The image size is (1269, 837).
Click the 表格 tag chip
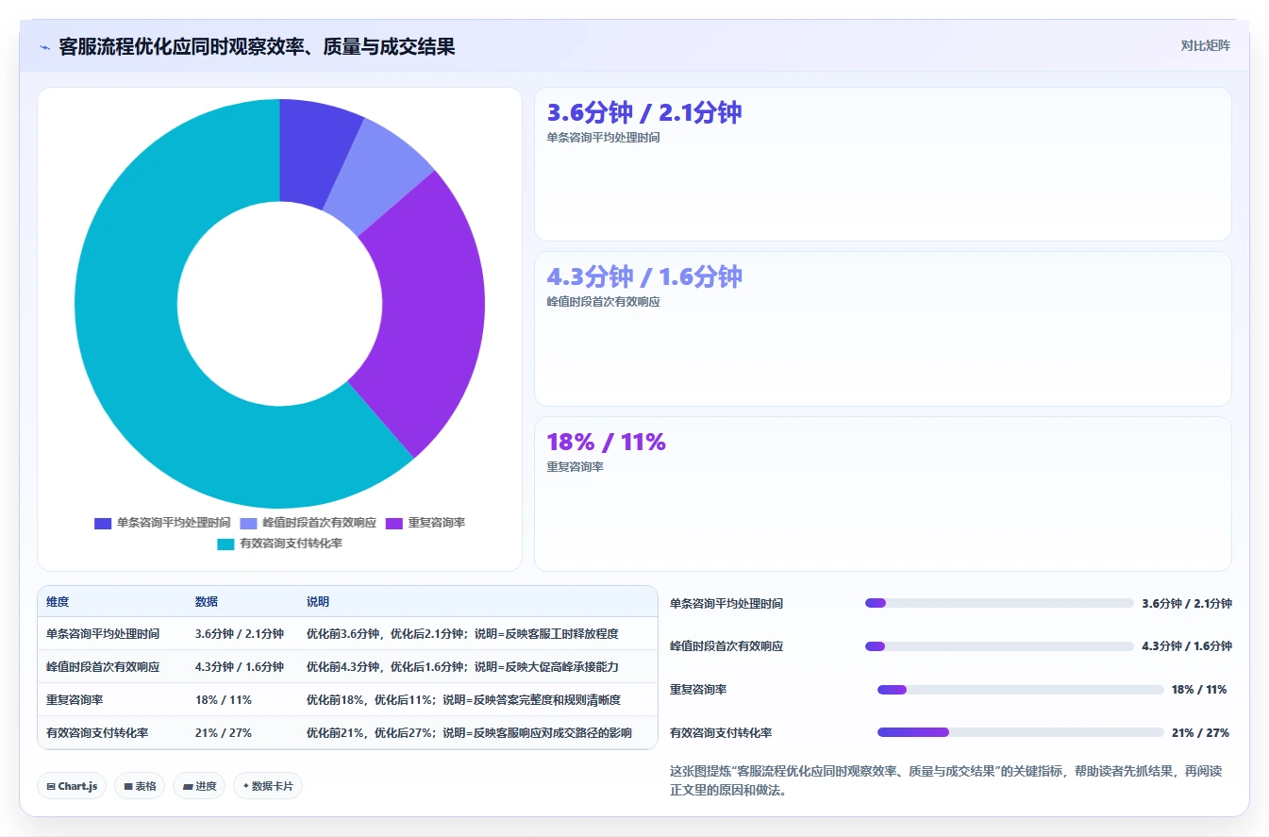tap(140, 786)
